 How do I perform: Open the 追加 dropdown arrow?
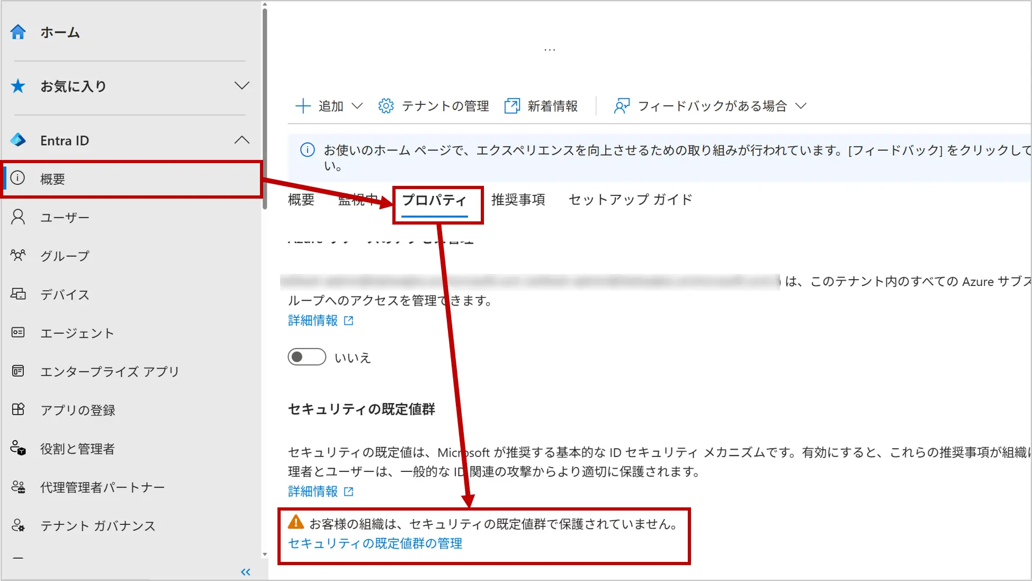click(x=357, y=106)
